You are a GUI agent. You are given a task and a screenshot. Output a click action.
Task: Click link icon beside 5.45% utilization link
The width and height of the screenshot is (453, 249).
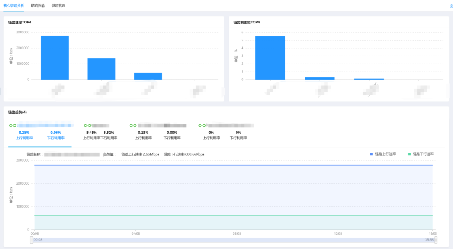click(x=87, y=126)
